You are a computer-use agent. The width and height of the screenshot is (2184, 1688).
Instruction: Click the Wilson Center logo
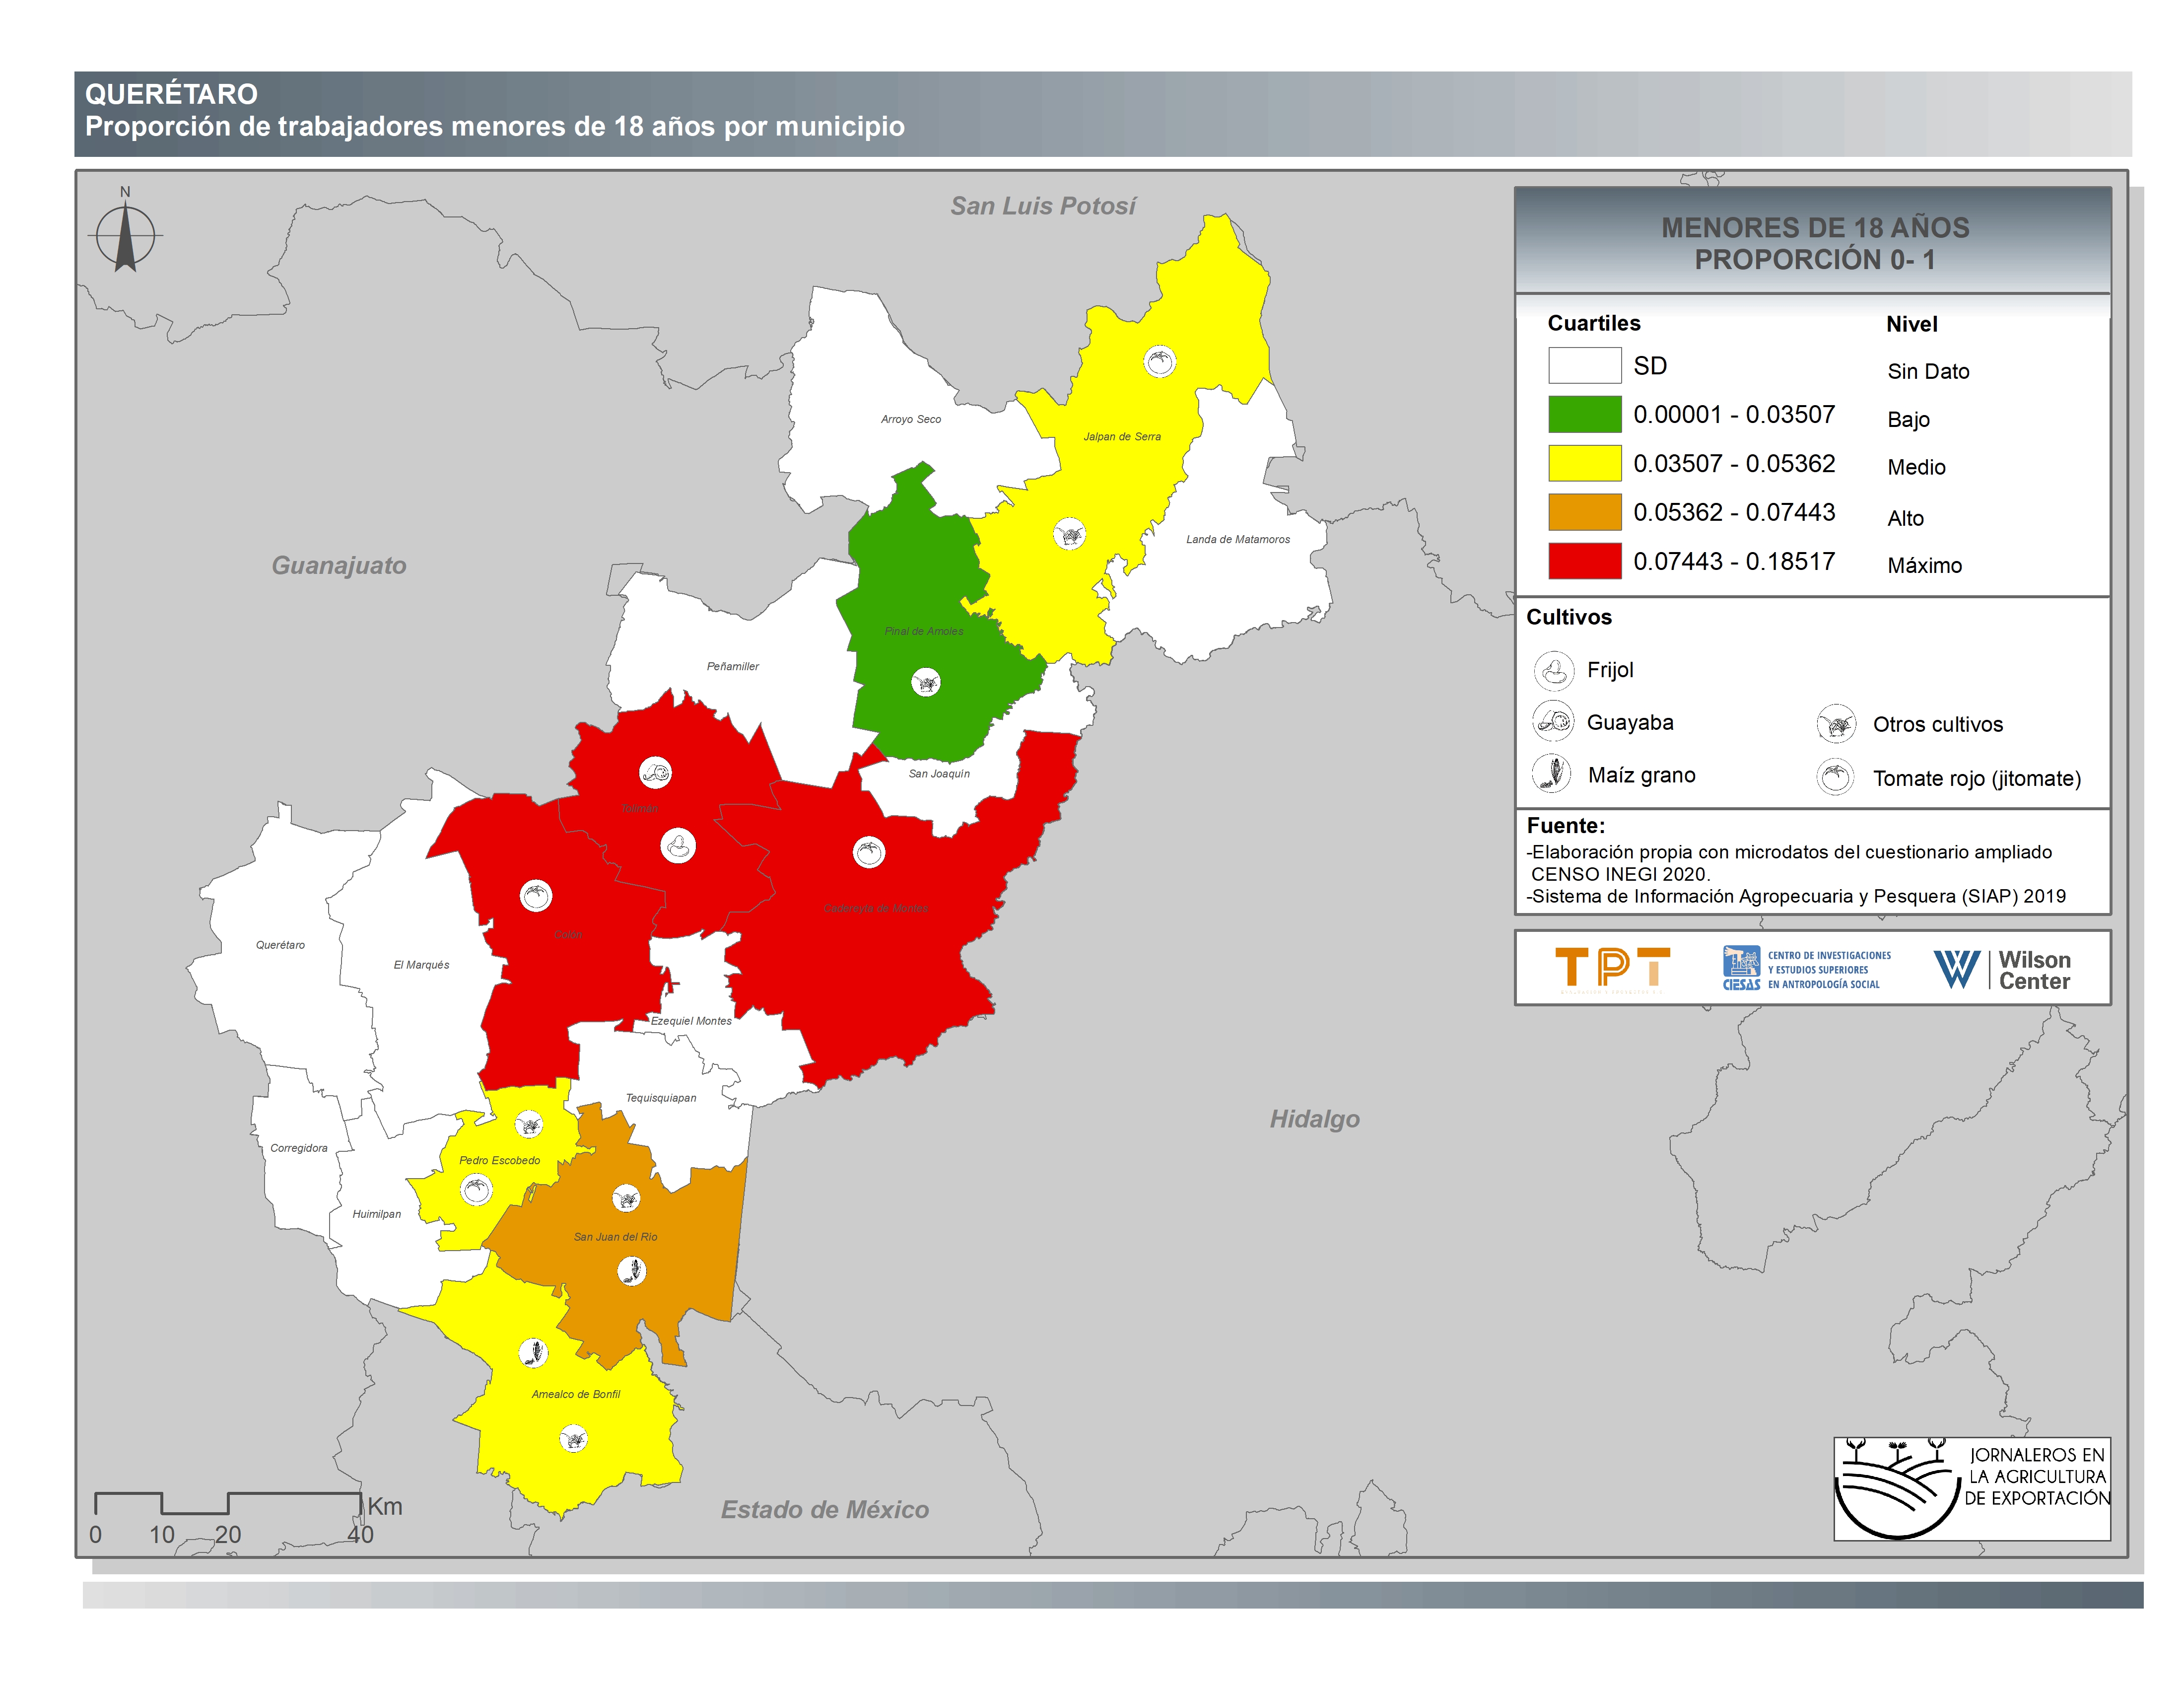point(2001,969)
